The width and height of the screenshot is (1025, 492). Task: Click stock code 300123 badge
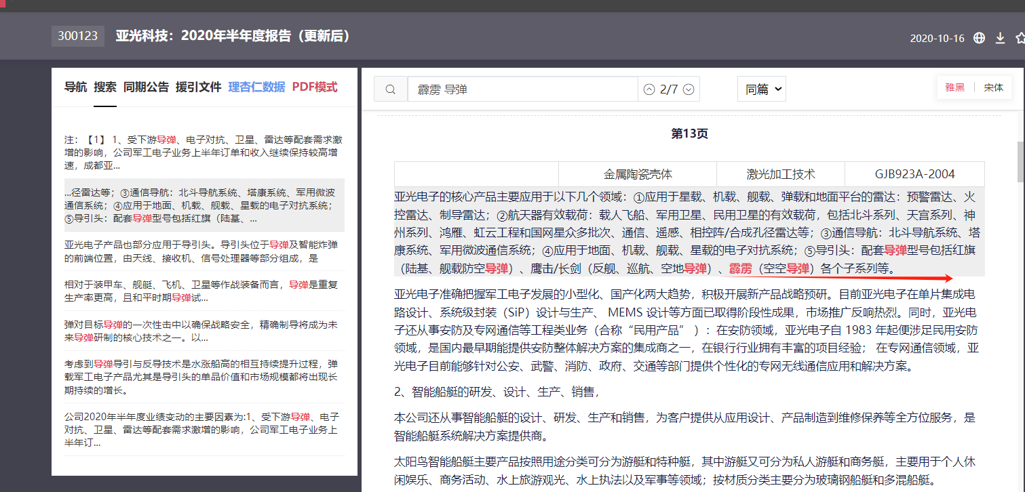tap(78, 36)
